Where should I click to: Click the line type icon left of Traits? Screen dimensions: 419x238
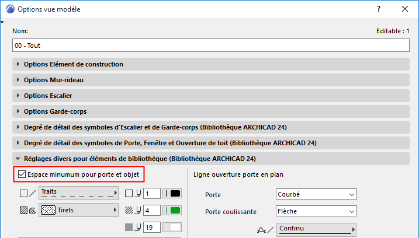[x=32, y=194]
